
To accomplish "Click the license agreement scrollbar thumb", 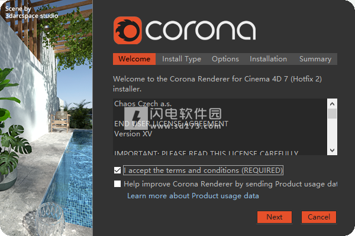I will 332,114.
